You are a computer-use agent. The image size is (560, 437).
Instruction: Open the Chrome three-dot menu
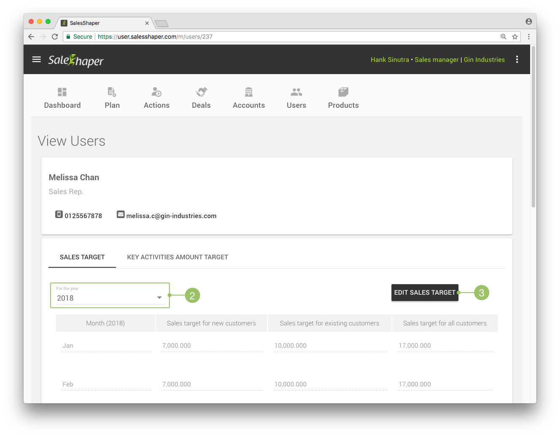[529, 37]
